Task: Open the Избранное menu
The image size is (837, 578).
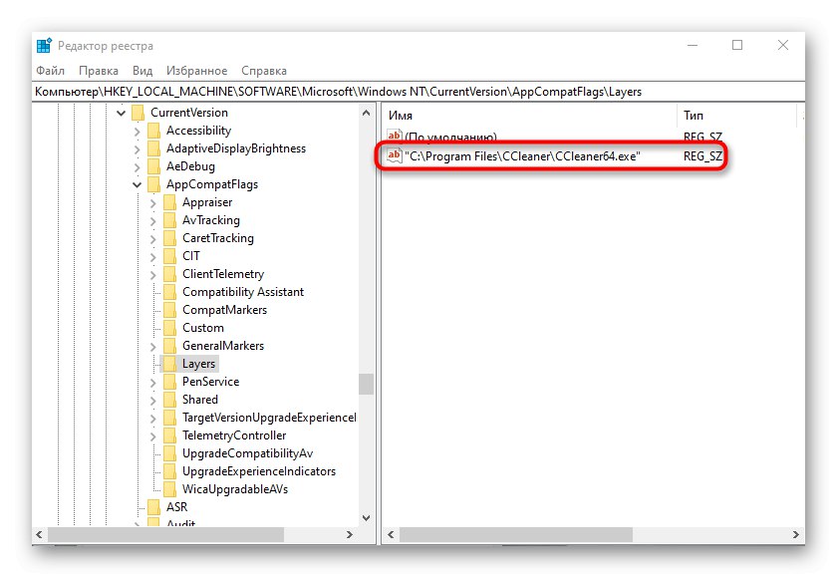Action: (196, 71)
